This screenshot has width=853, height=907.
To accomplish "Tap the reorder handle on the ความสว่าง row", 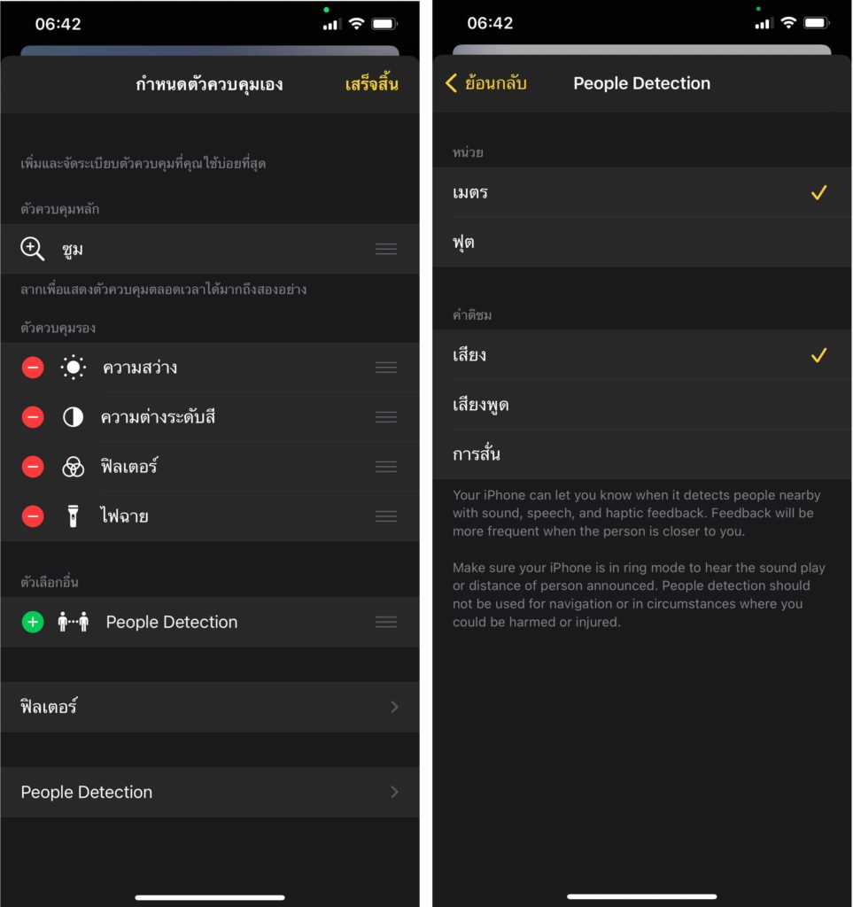I will (x=385, y=368).
